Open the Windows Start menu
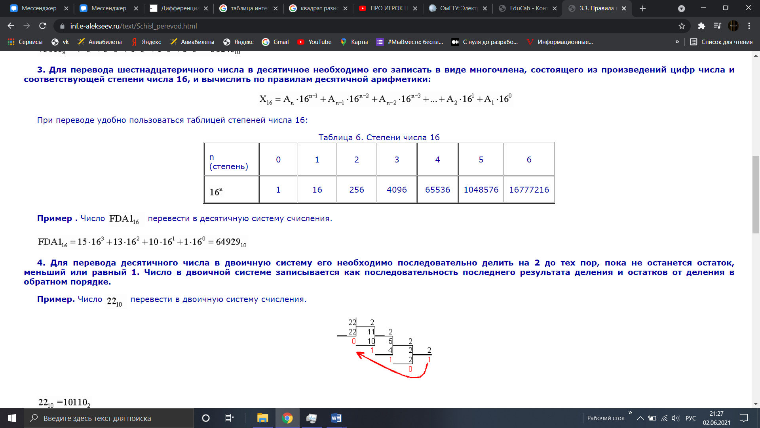Image resolution: width=760 pixels, height=428 pixels. 12,418
